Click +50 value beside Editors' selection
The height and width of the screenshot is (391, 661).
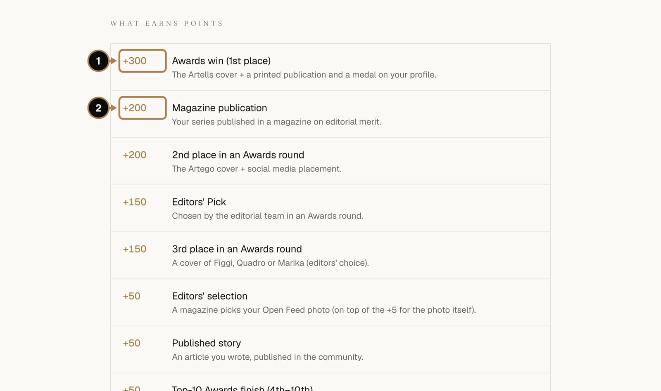pos(132,296)
